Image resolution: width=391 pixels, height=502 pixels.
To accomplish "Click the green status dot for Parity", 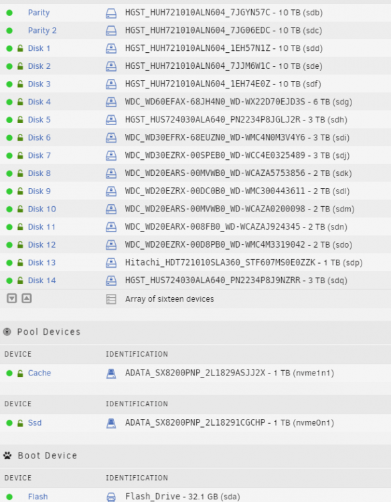I will coord(9,13).
